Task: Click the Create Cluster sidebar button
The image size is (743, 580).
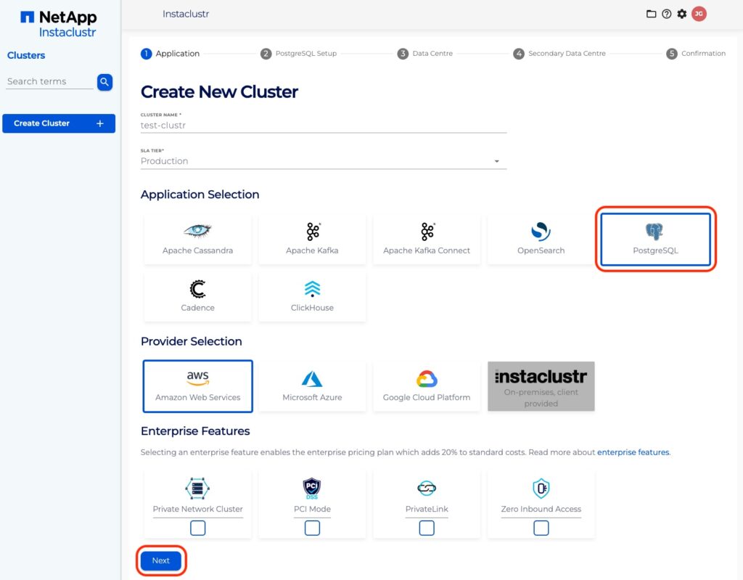Action: pyautogui.click(x=59, y=123)
